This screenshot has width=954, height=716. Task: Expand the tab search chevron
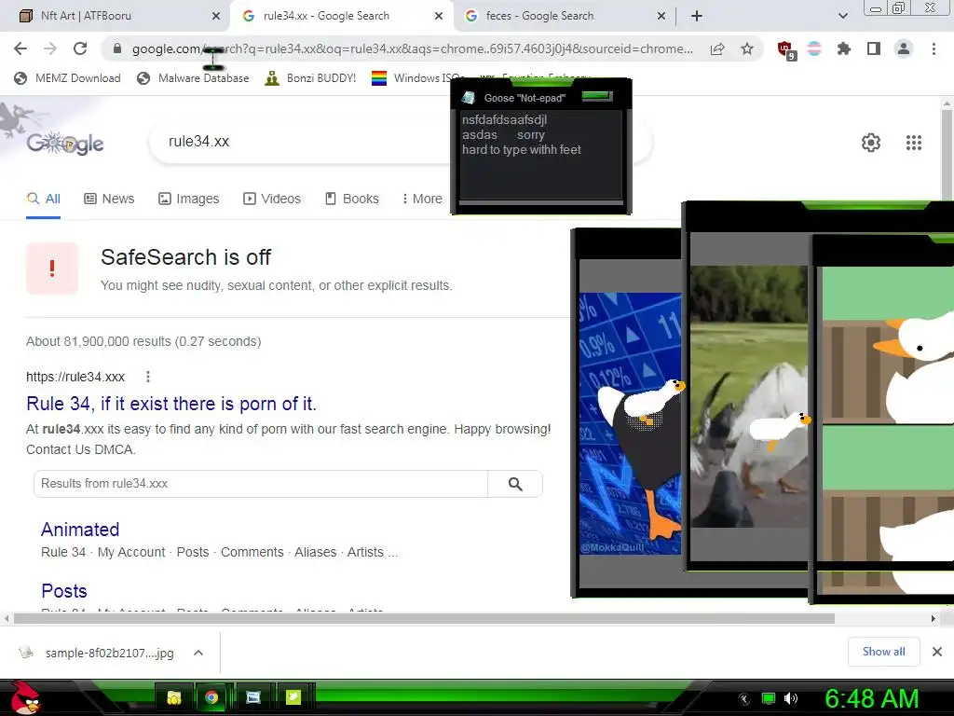(842, 16)
